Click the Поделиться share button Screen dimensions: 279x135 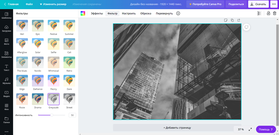click(x=236, y=4)
